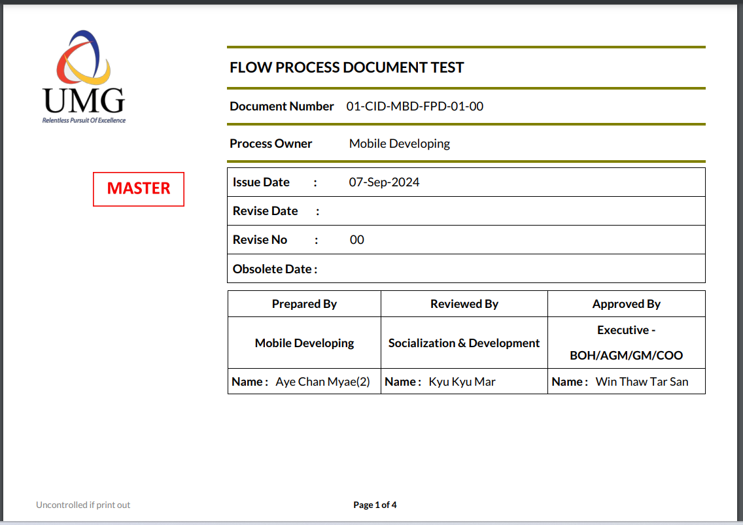Click the 'Approved By' column header

tap(626, 304)
